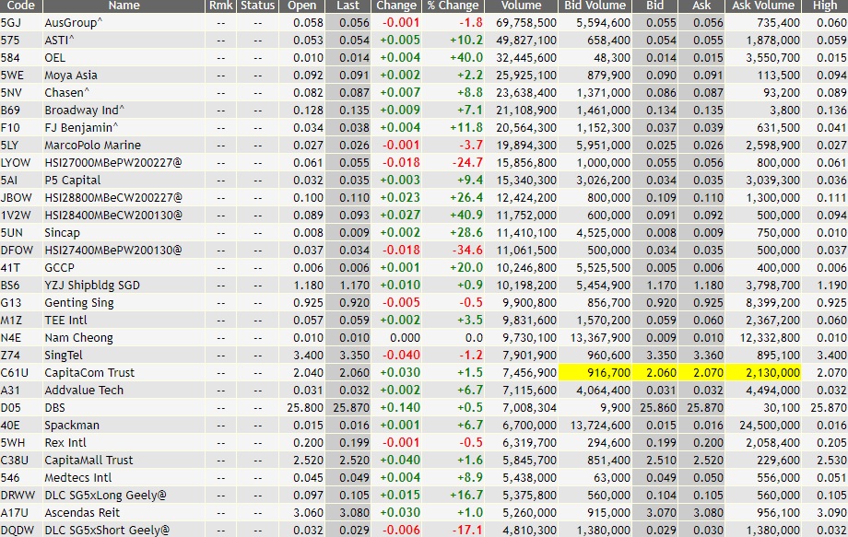Click the Status column header

(x=256, y=6)
